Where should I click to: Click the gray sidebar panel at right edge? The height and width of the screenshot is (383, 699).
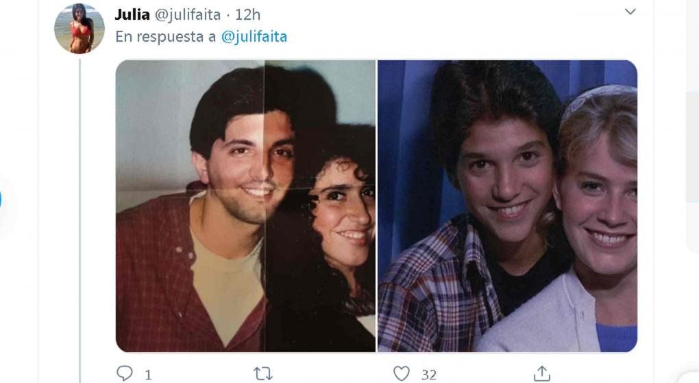[692, 171]
